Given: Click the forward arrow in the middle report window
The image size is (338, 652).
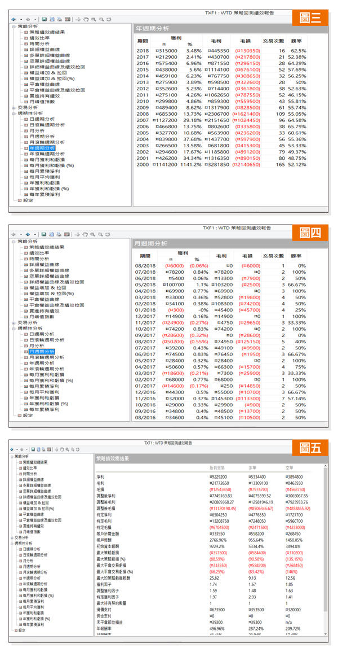Looking at the screenshot, I should coord(28,234).
